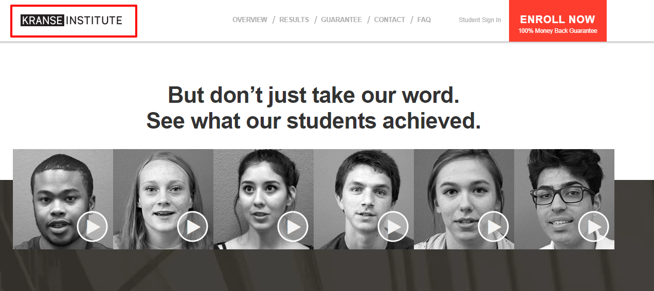Viewport: 654px width, 291px height.
Task: Play the dark-haired woman's testimonial video
Action: [293, 227]
